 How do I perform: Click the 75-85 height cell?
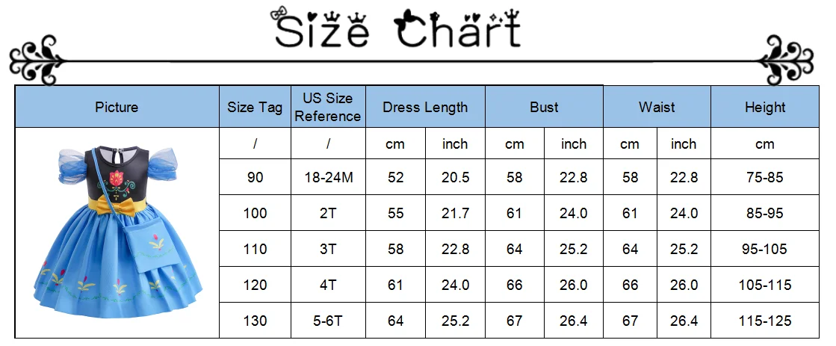(x=765, y=177)
